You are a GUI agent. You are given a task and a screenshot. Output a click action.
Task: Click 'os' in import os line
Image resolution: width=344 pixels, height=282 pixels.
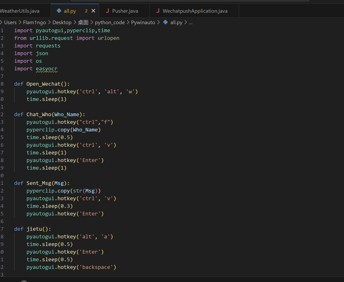coord(39,61)
